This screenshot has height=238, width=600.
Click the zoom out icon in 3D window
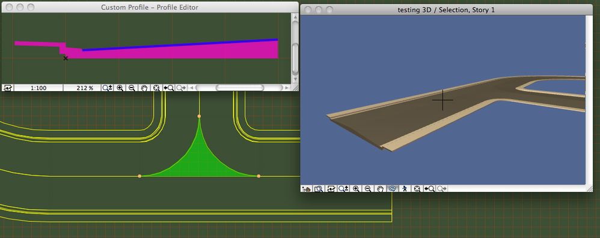coord(368,189)
